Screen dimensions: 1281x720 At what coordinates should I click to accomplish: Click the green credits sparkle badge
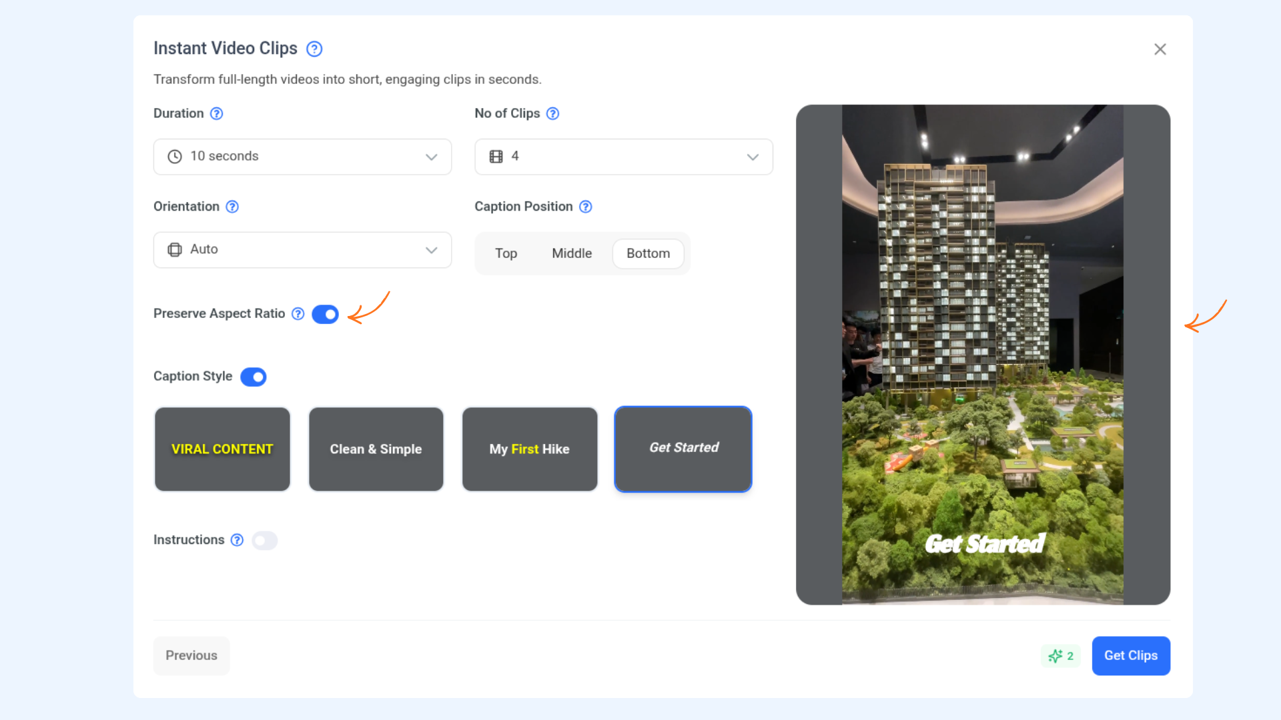click(1061, 656)
